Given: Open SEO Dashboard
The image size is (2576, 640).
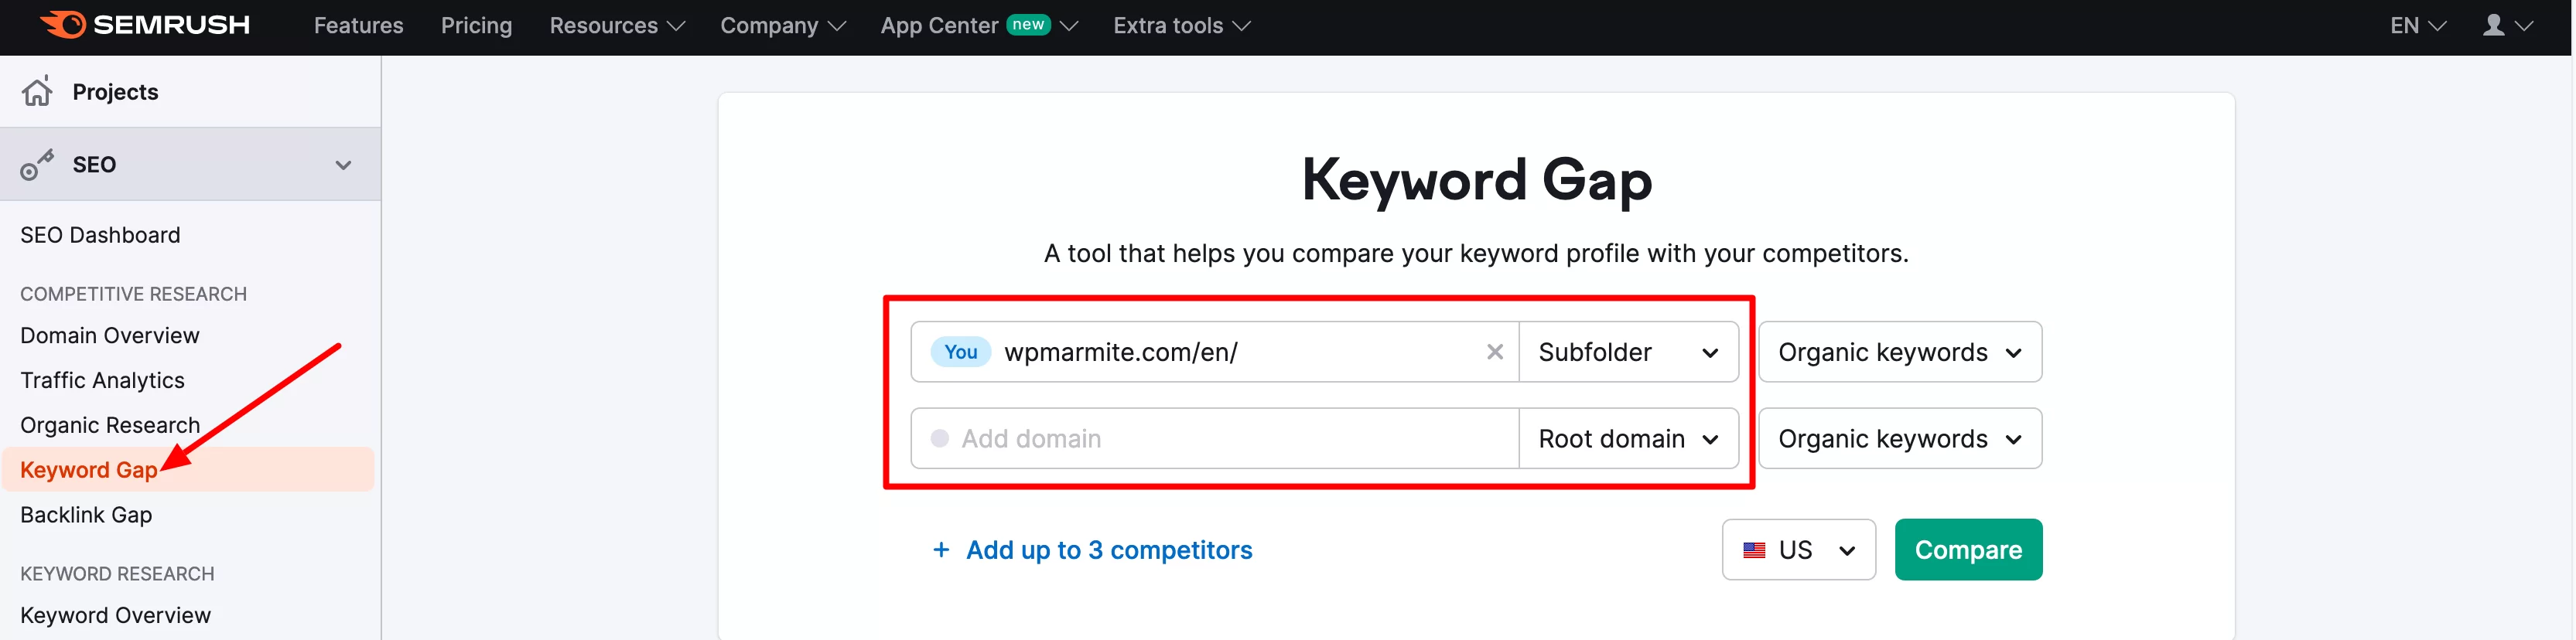Looking at the screenshot, I should (100, 235).
